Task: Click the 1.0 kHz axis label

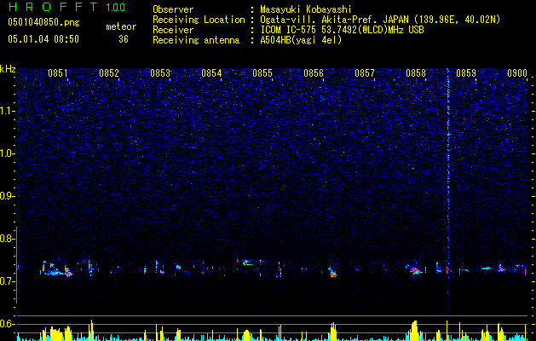Action: pyautogui.click(x=8, y=153)
